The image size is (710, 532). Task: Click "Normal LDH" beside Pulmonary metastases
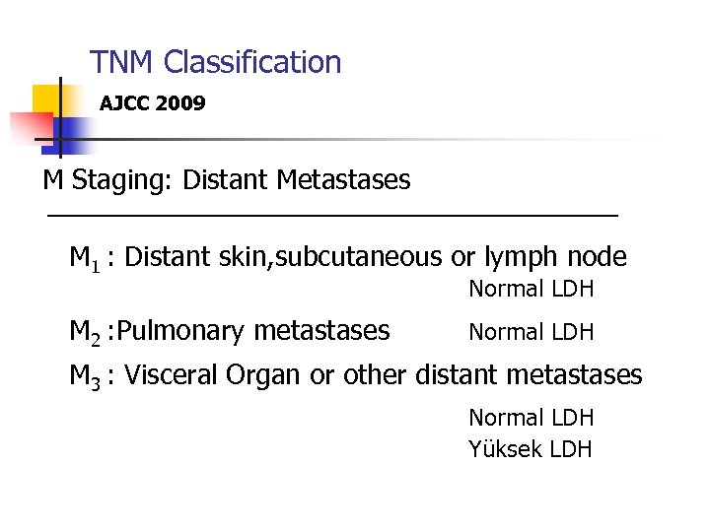[532, 332]
